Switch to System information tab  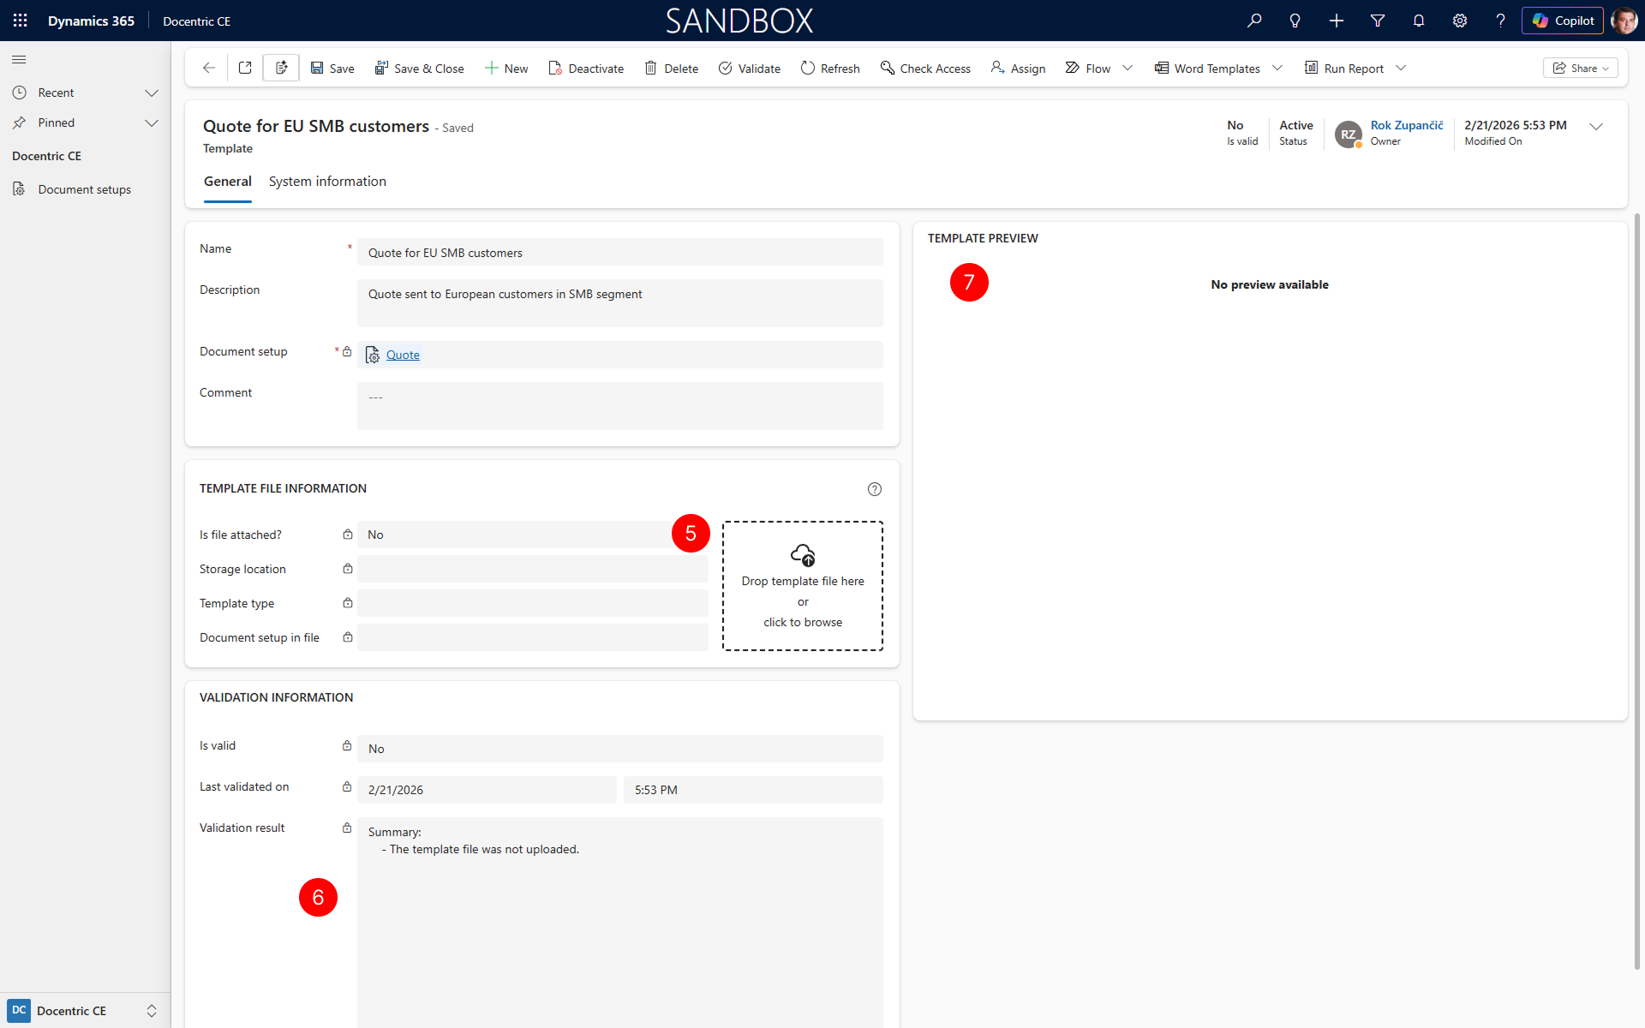pos(327,182)
